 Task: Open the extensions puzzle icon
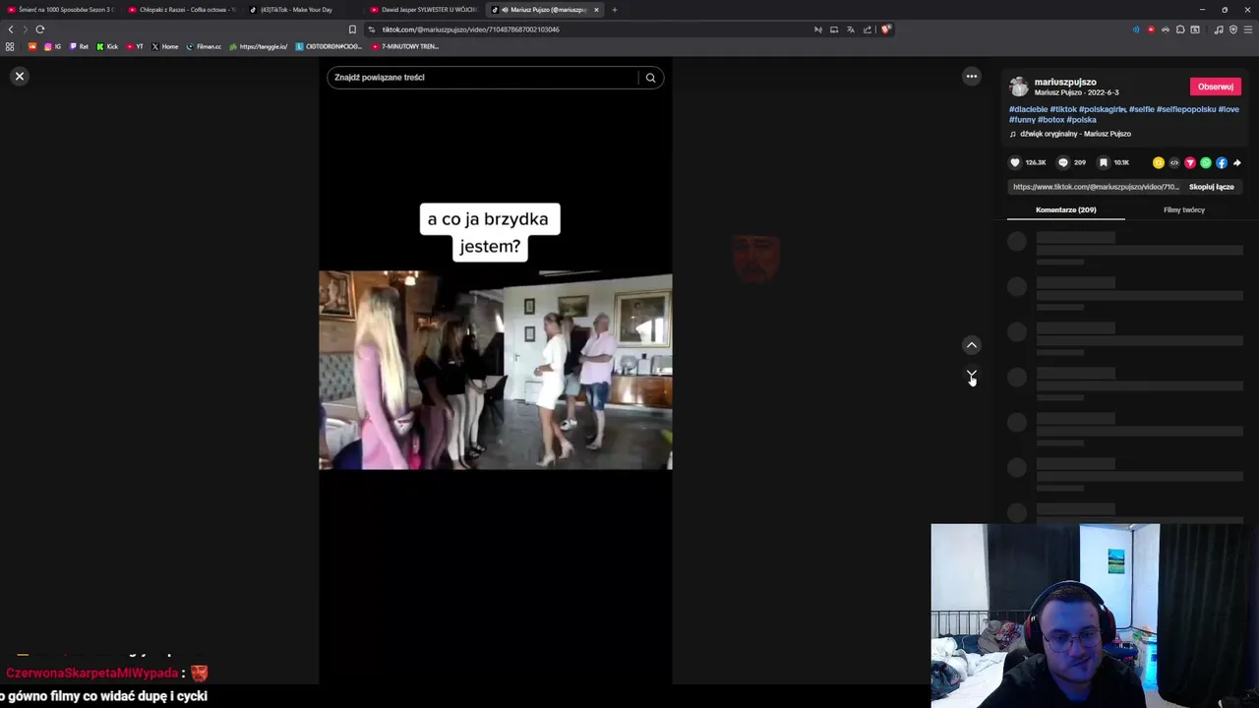tap(1180, 29)
